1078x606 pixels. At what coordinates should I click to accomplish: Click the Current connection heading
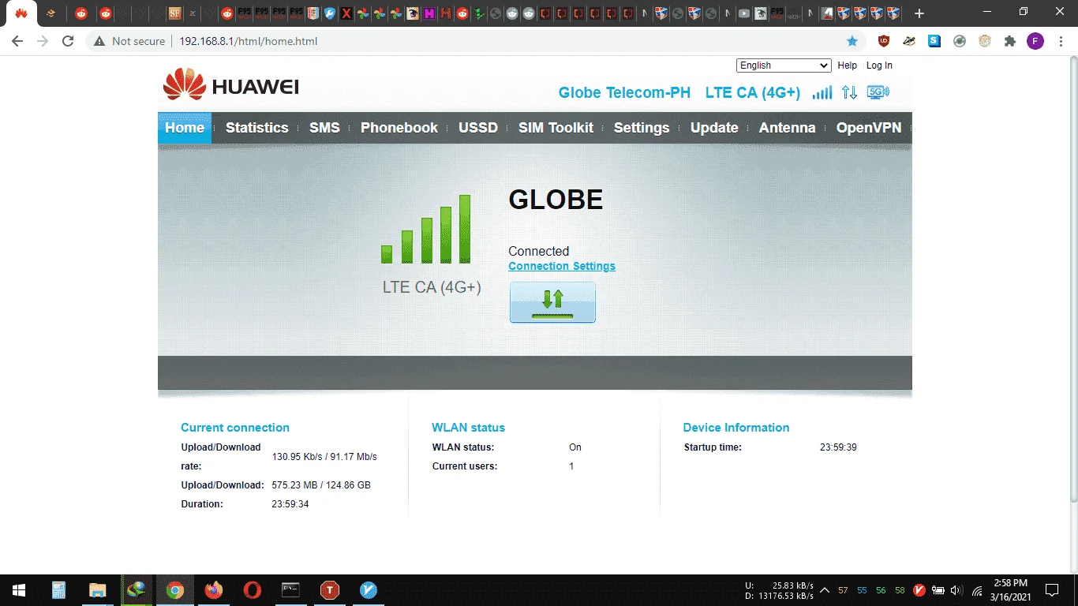(x=235, y=428)
